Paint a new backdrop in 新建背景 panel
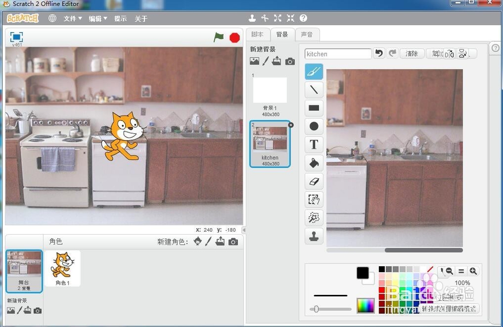This screenshot has height=327, width=503. click(265, 61)
